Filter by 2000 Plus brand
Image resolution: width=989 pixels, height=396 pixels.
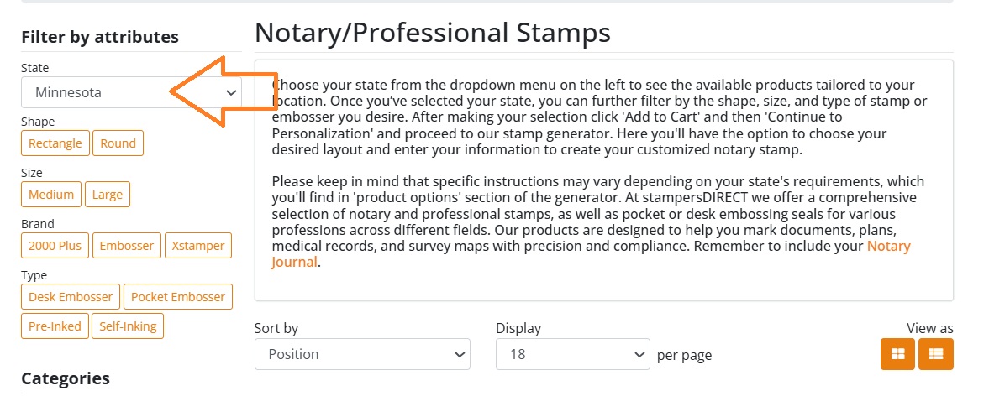coord(55,246)
